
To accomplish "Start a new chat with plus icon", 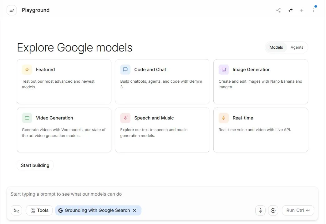I will tap(302, 10).
